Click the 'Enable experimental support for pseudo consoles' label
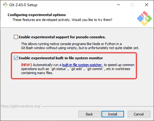The image size is (154, 121). tap(62, 37)
